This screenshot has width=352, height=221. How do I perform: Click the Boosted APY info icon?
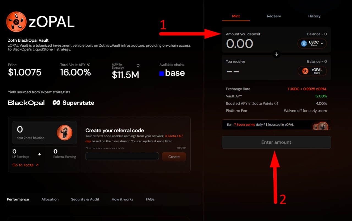pyautogui.click(x=276, y=103)
